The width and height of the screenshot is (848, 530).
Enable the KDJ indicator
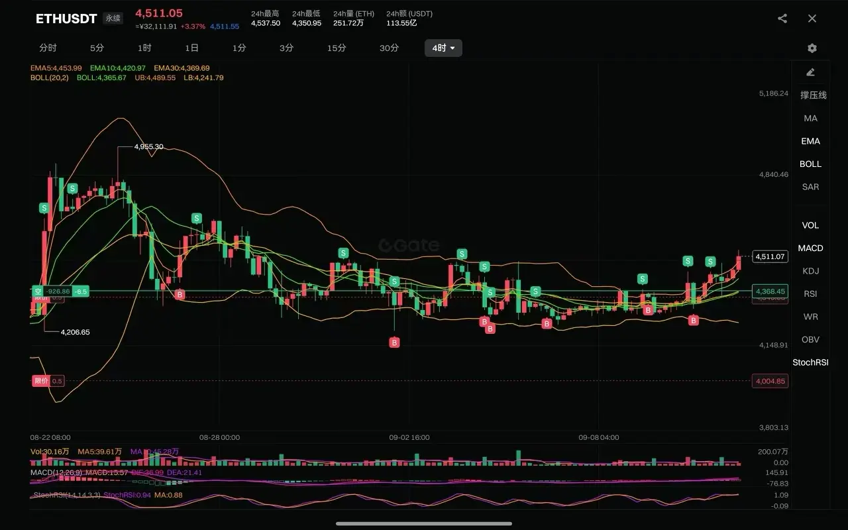point(810,271)
